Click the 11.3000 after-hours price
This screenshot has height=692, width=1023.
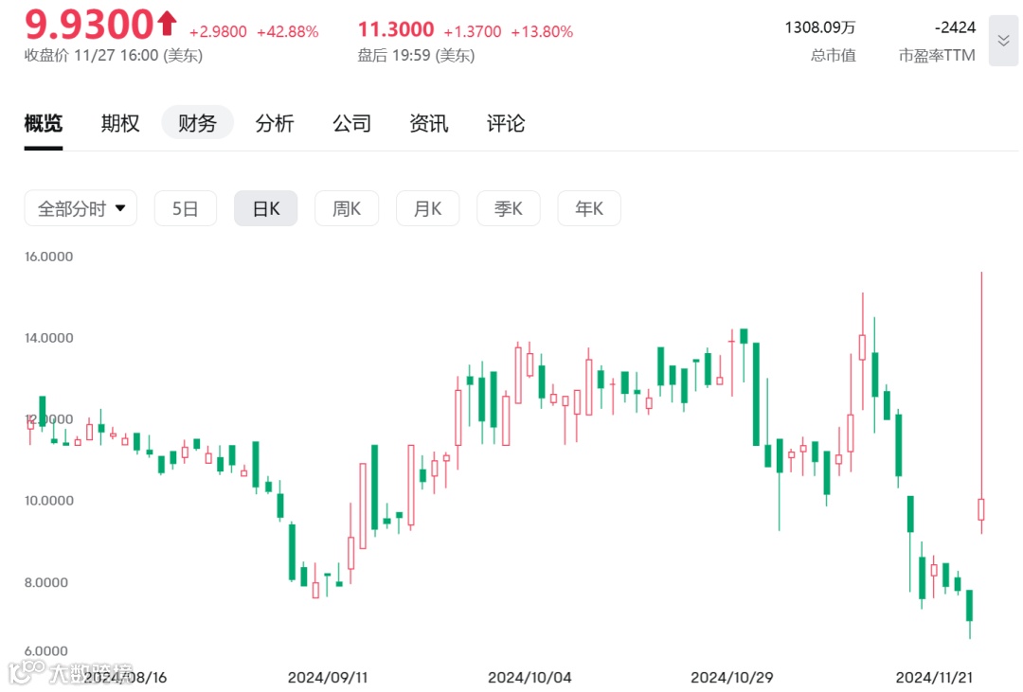(395, 29)
